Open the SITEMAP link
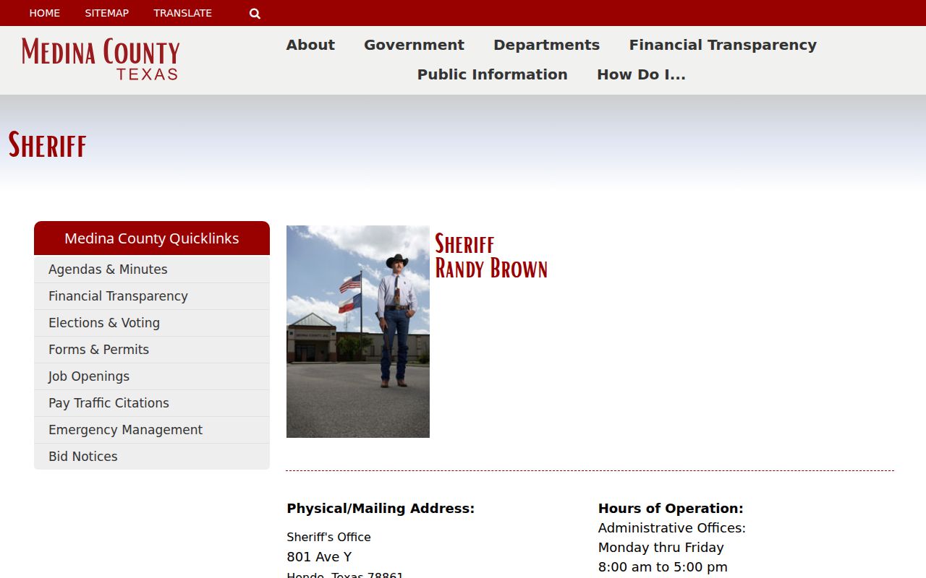 [106, 13]
